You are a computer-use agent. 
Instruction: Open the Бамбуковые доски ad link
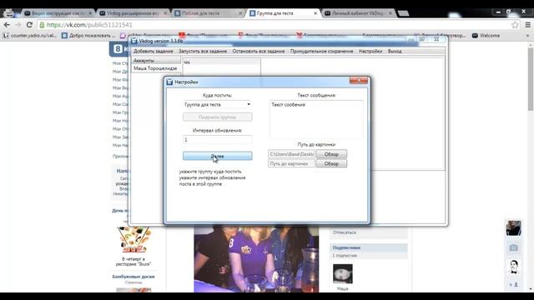133,277
